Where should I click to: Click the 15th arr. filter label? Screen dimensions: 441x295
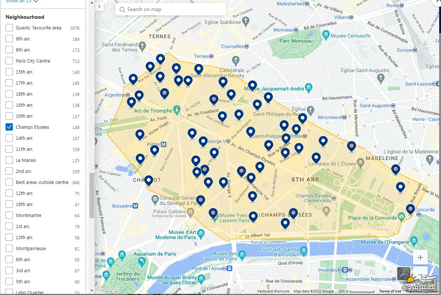point(24,72)
